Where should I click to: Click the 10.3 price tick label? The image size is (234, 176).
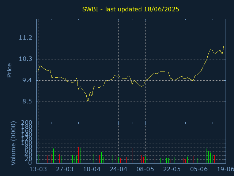coord(26,59)
